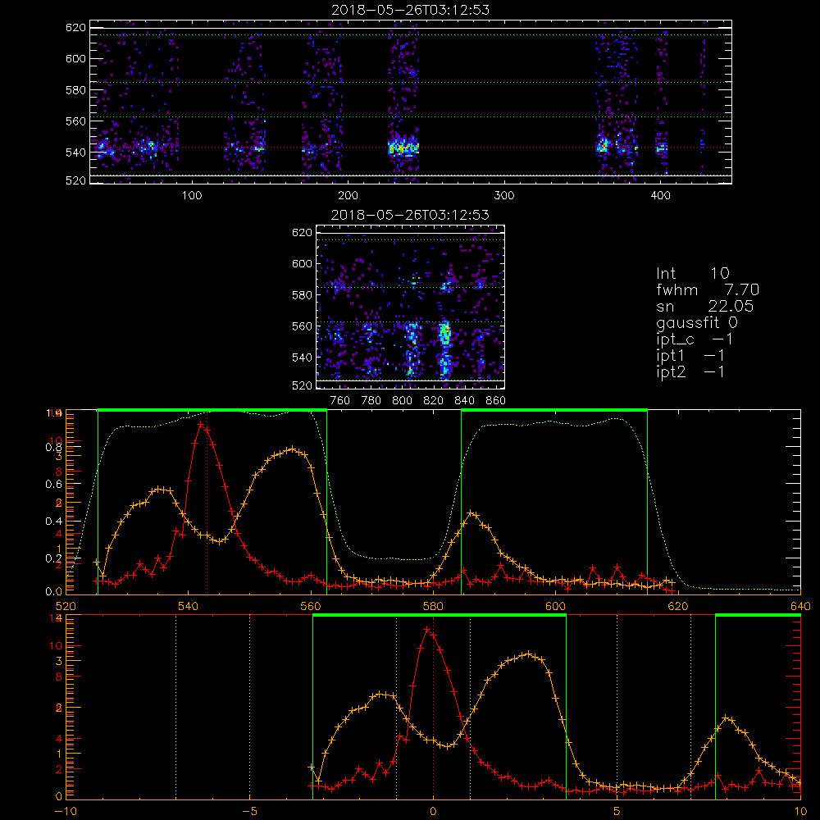Image resolution: width=820 pixels, height=820 pixels.
Task: Click x-axis tick label 100 of top spectrogram
Action: click(x=191, y=196)
